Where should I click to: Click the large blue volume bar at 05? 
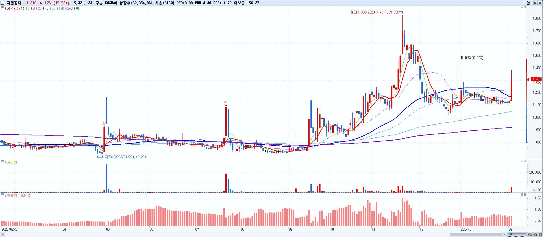106,178
